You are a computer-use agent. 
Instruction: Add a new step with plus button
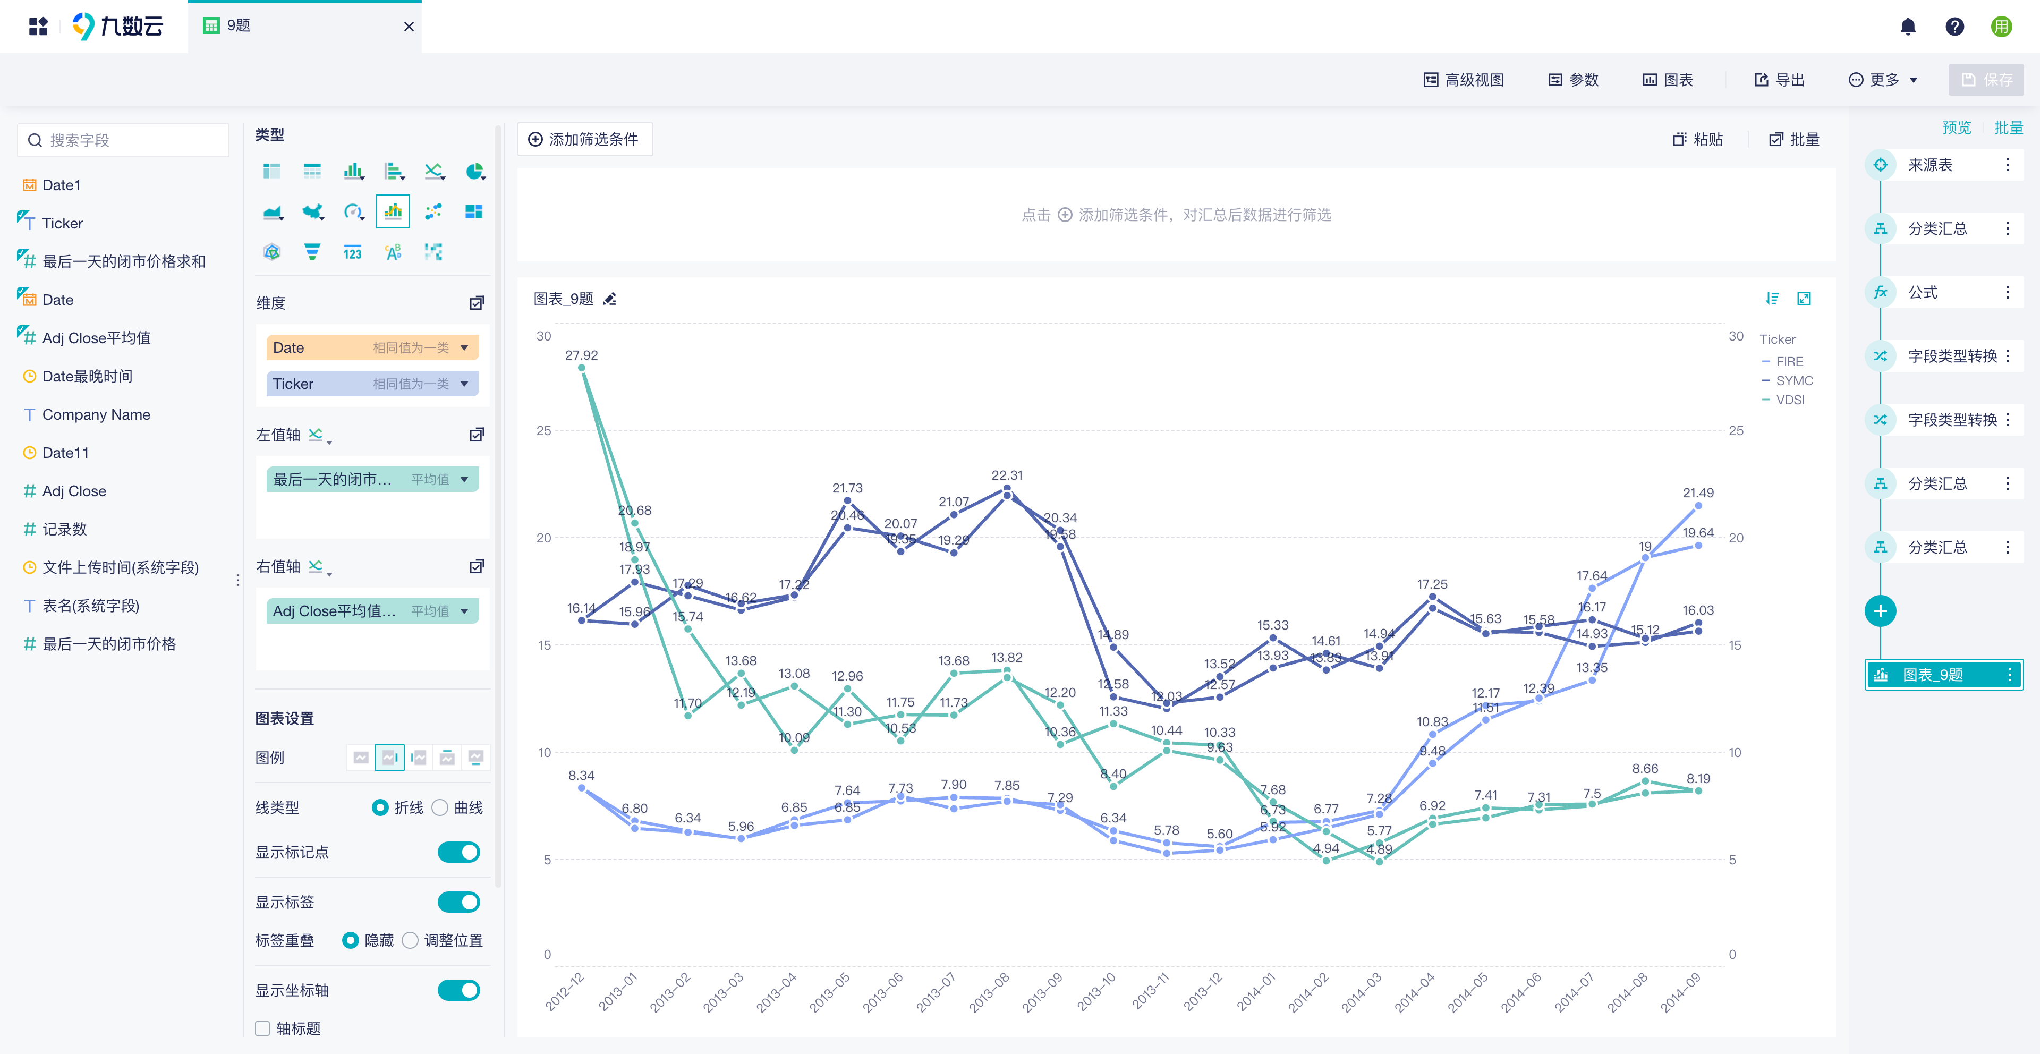pos(1880,611)
